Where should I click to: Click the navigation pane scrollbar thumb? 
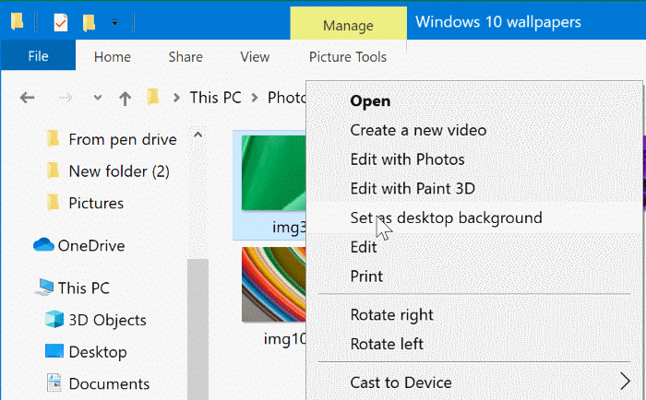pyautogui.click(x=198, y=329)
